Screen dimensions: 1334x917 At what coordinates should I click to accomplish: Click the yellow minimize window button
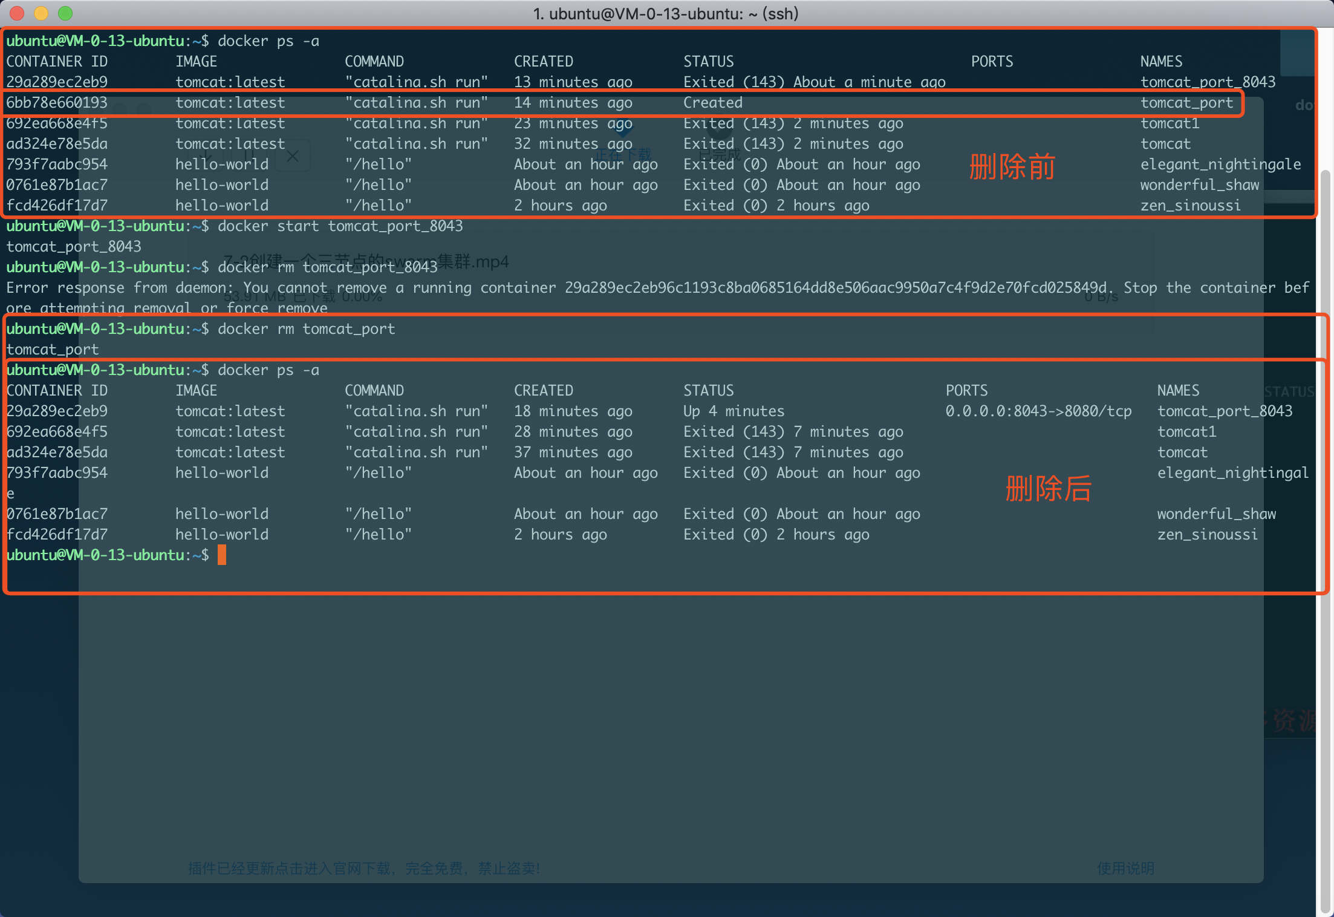[x=41, y=13]
